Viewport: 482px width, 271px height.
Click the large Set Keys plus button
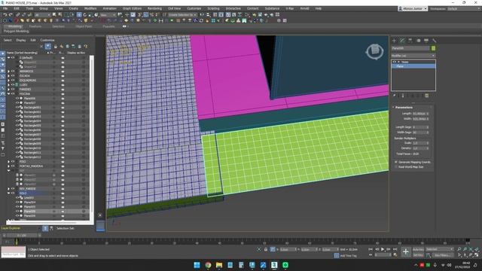[406, 252]
